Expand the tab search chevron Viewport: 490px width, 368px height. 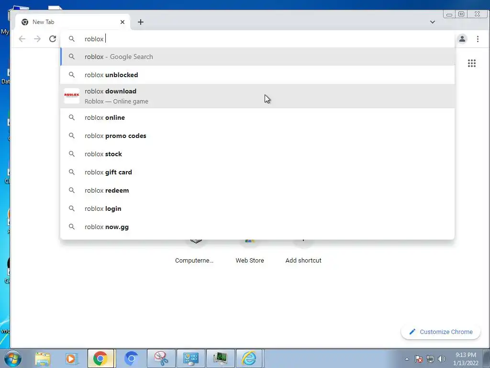click(433, 22)
